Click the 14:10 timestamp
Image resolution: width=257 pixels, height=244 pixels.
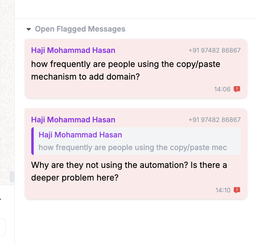[223, 190]
